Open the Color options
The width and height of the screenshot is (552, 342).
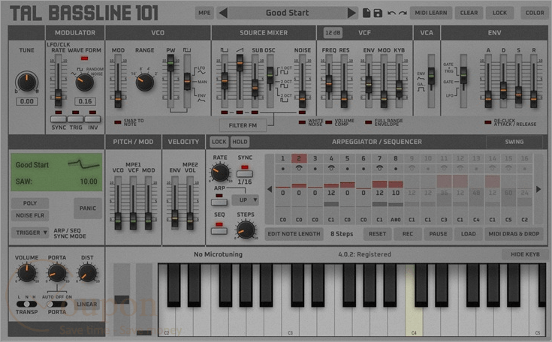click(x=535, y=13)
